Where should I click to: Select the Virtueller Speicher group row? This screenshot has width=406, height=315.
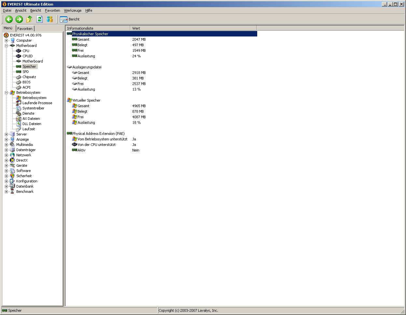(86, 100)
